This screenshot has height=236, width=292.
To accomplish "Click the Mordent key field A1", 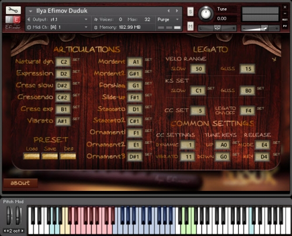I will pos(135,62).
